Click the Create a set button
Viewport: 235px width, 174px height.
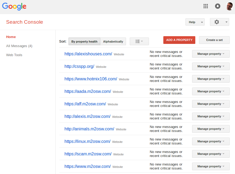point(214,40)
